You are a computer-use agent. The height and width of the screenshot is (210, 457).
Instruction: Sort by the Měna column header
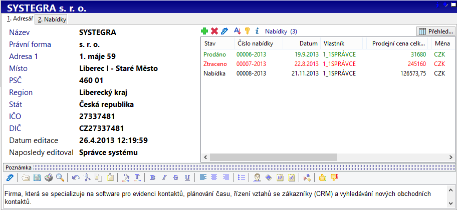coord(443,43)
